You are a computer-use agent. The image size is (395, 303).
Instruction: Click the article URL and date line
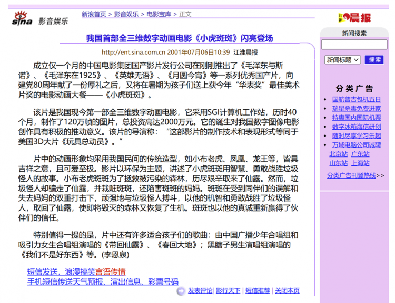[x=166, y=53]
